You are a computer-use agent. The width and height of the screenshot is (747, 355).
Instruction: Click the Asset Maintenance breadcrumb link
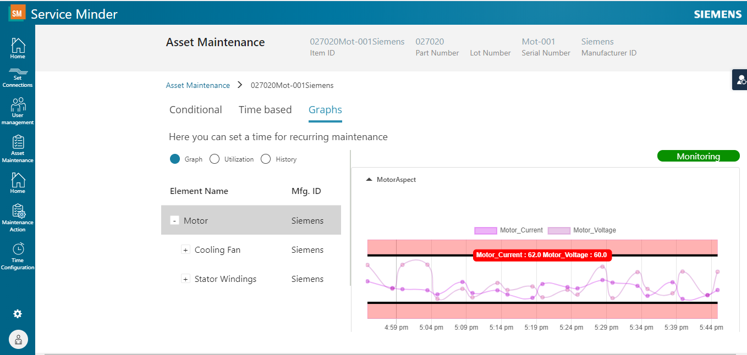pos(198,85)
